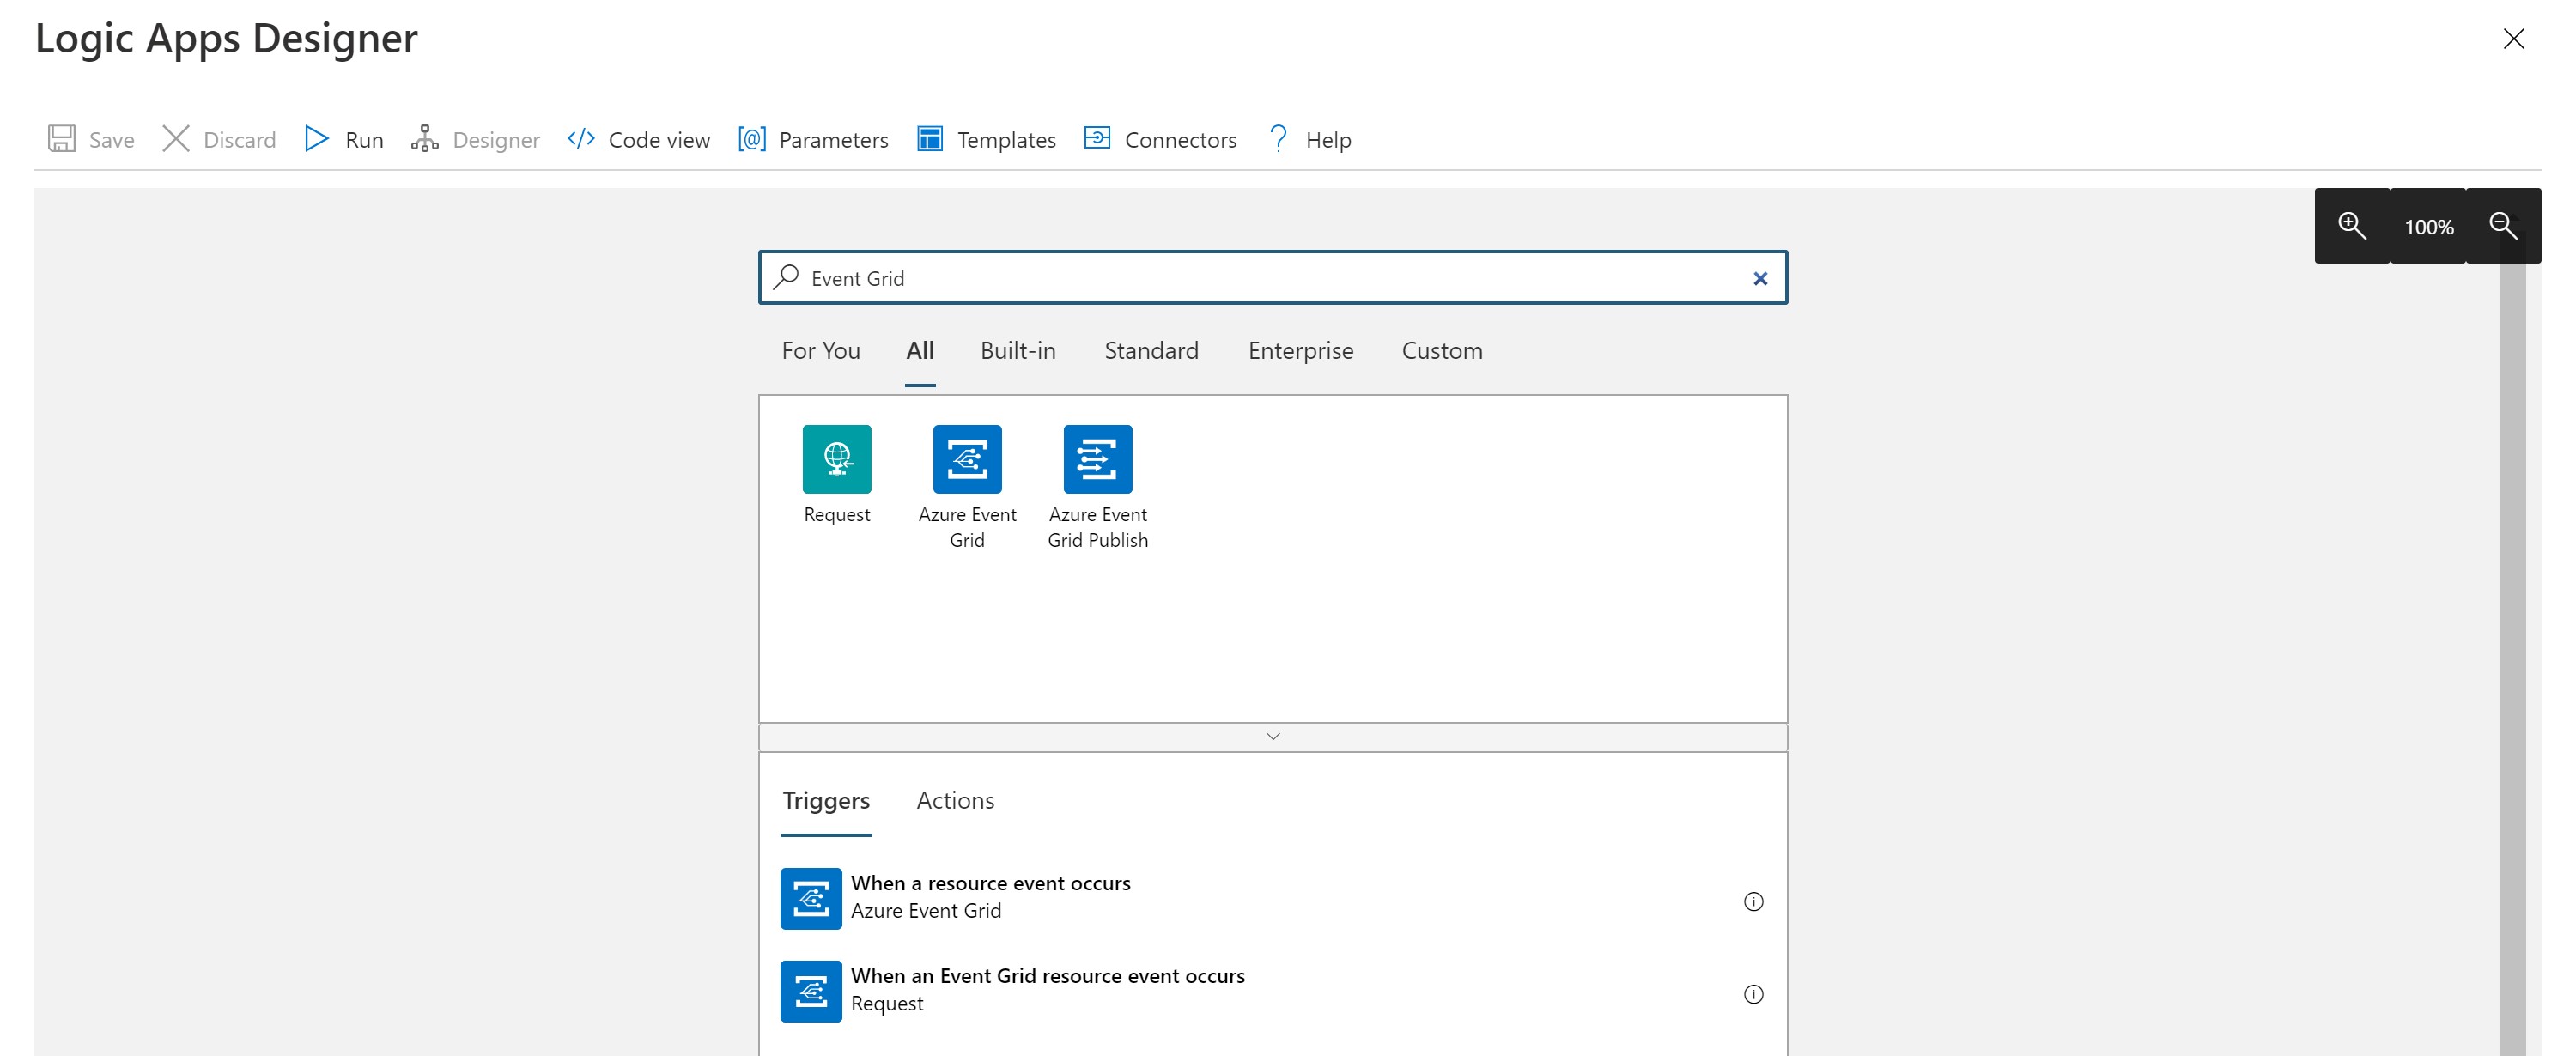Open the Templates gallery

tap(986, 139)
